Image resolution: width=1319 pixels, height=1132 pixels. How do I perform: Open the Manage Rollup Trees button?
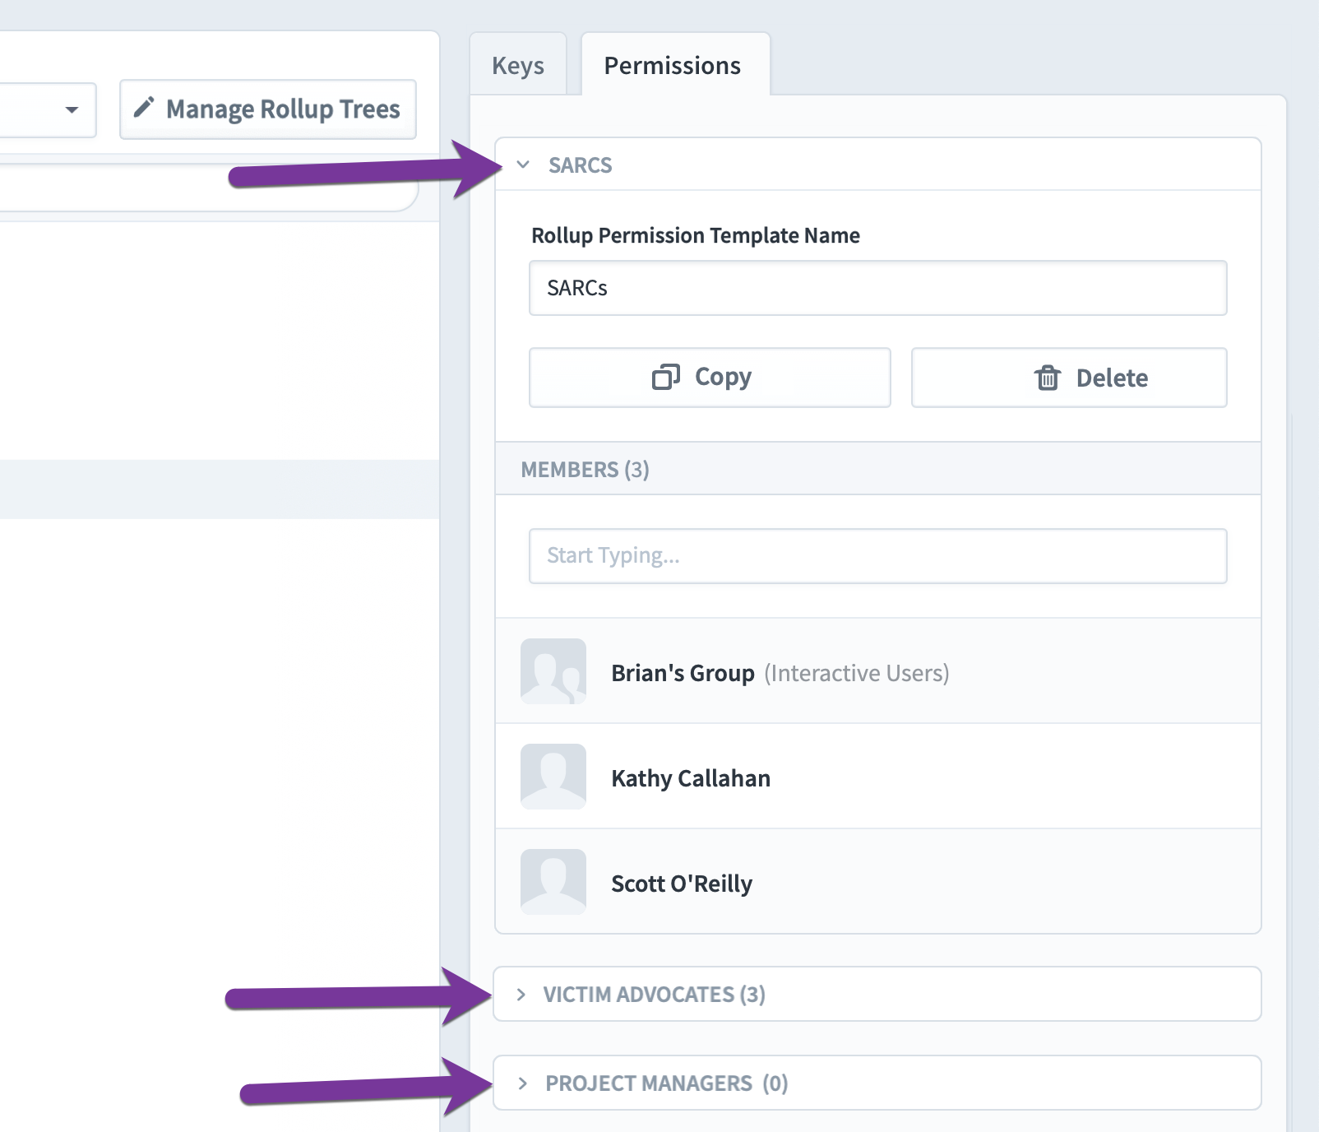tap(268, 109)
